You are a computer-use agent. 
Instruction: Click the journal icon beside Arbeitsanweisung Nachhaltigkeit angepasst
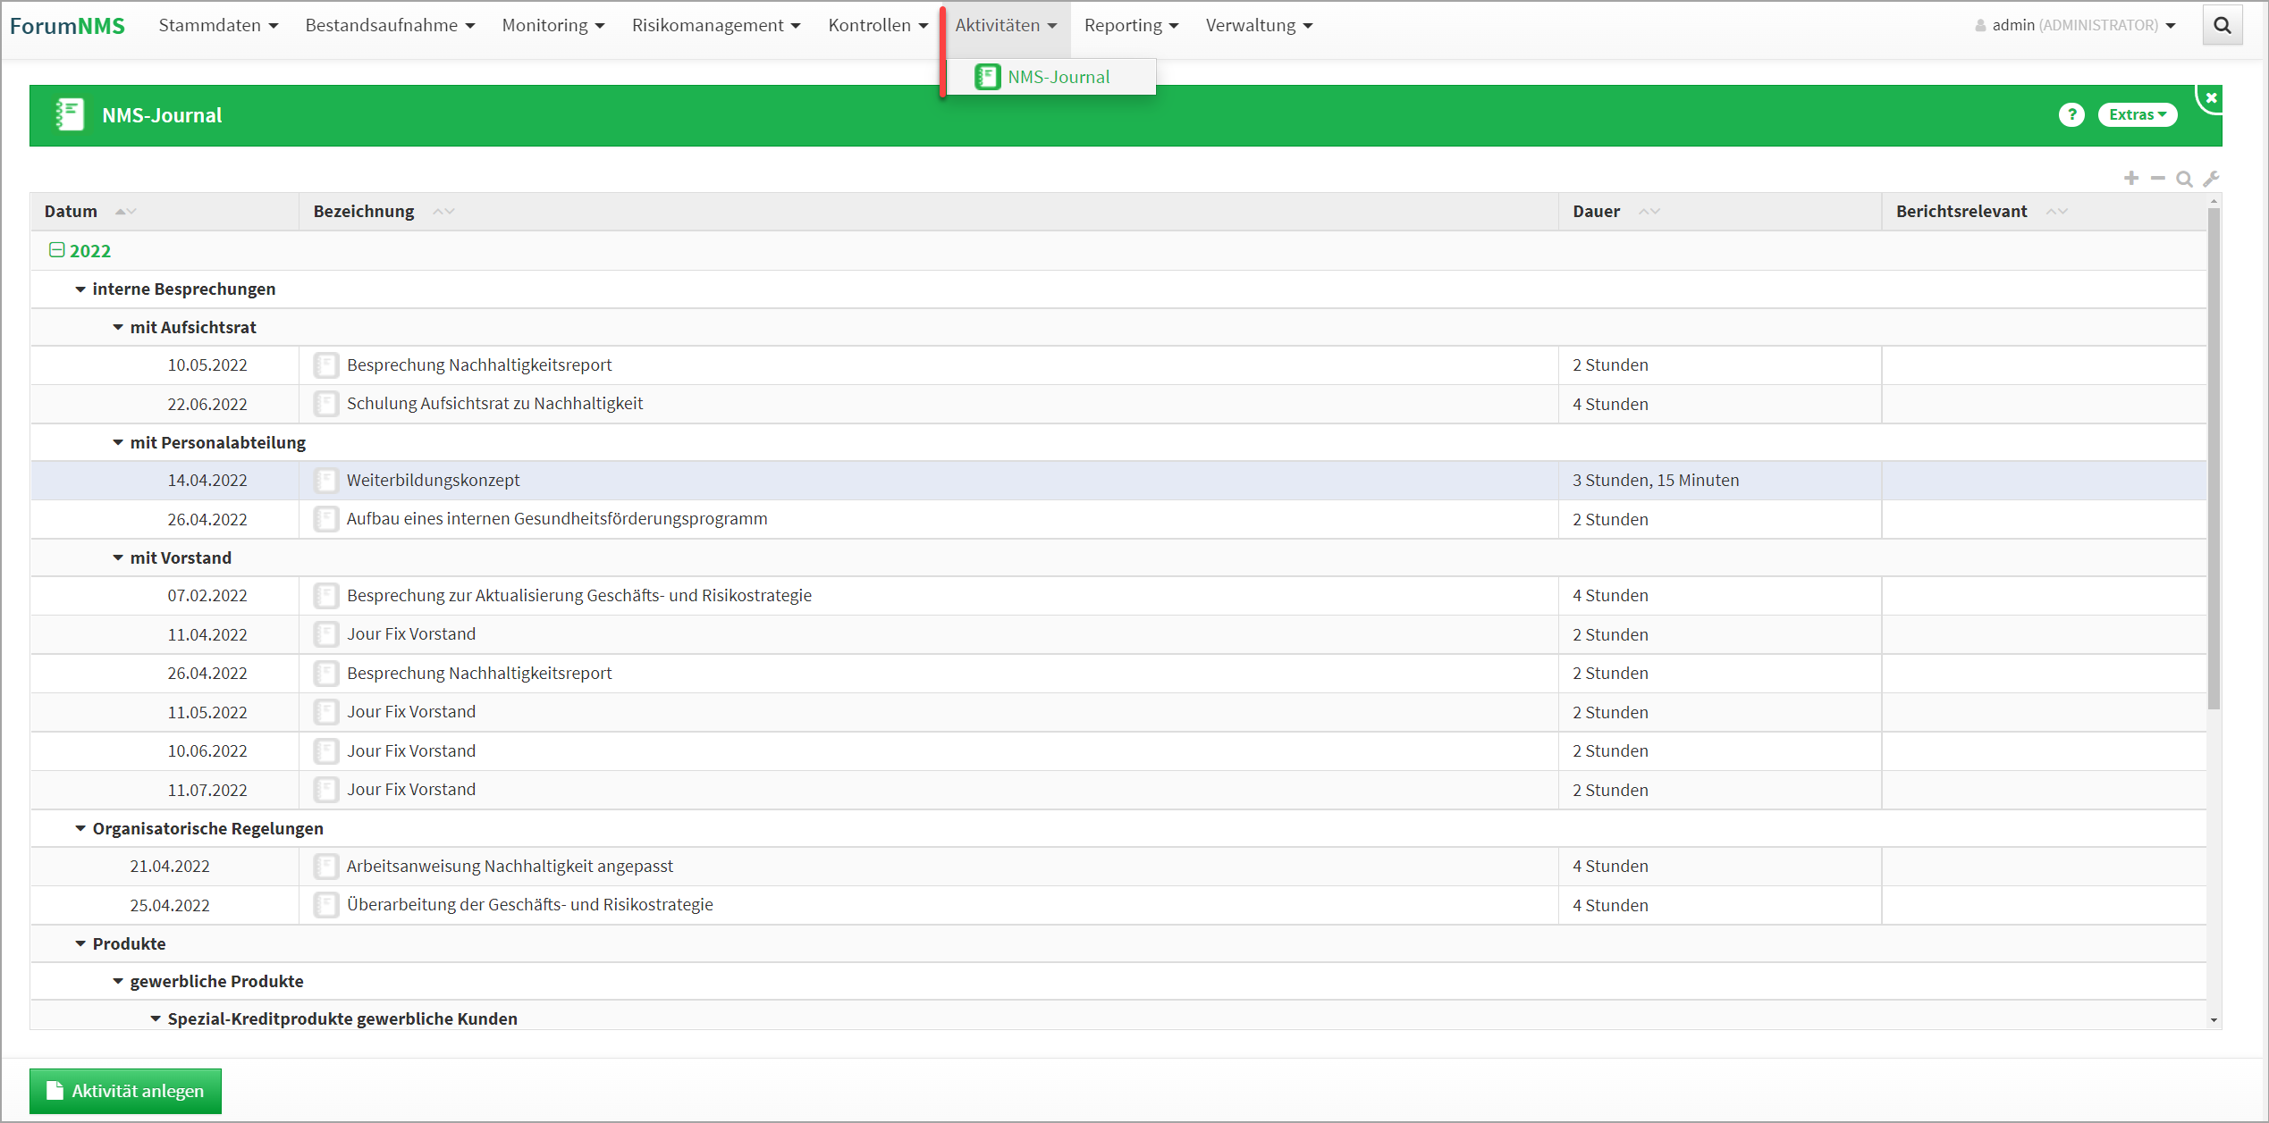tap(326, 867)
